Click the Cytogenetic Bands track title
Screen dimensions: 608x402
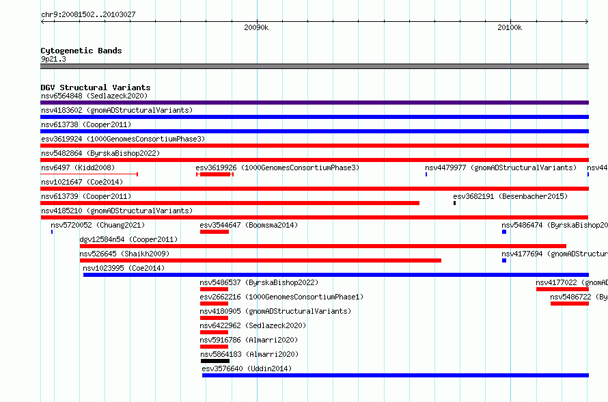tap(81, 51)
